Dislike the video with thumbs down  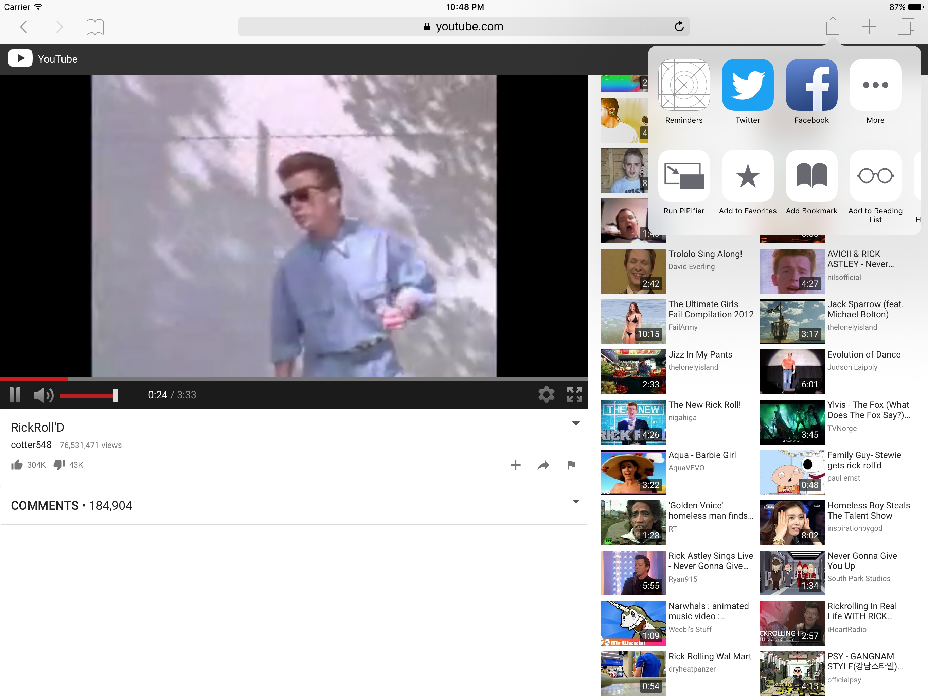coord(59,465)
